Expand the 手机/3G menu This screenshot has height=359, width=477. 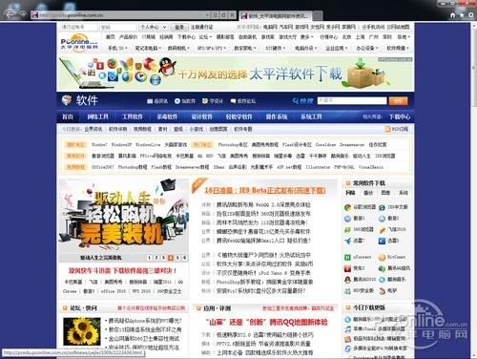[x=117, y=48]
